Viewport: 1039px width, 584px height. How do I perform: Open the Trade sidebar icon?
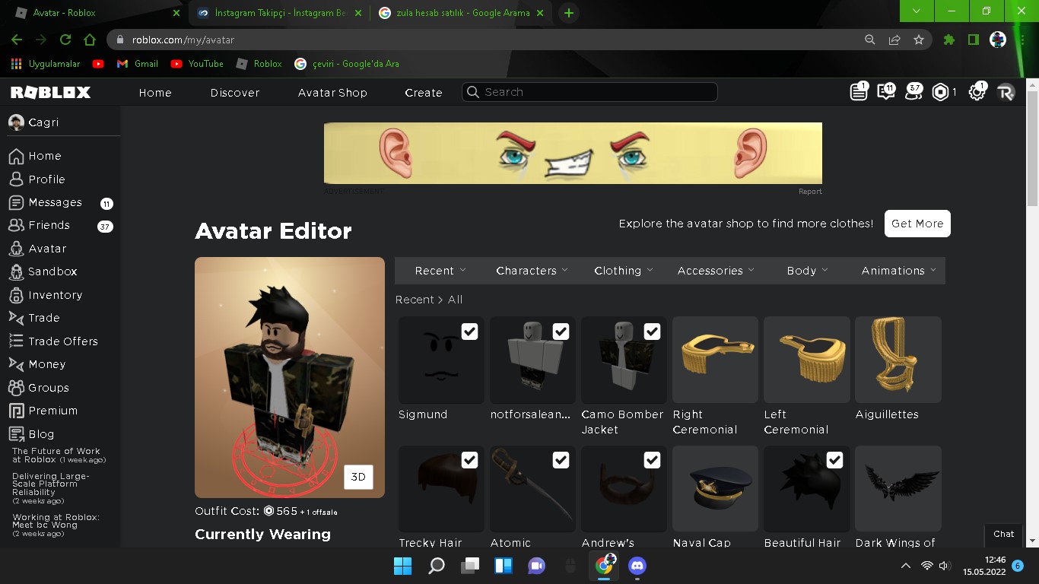click(x=16, y=318)
